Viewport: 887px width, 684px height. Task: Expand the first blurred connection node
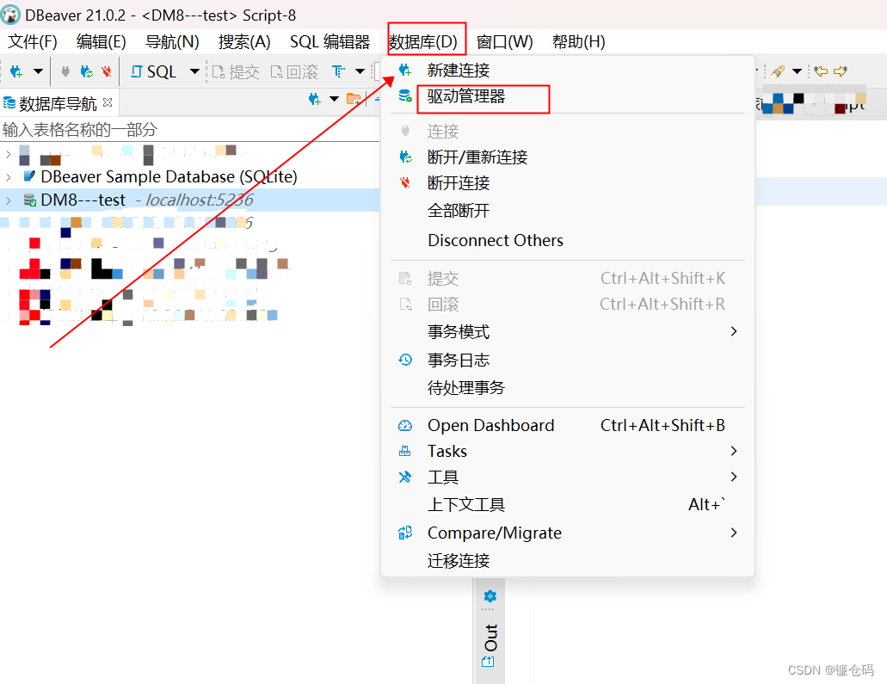click(x=8, y=153)
